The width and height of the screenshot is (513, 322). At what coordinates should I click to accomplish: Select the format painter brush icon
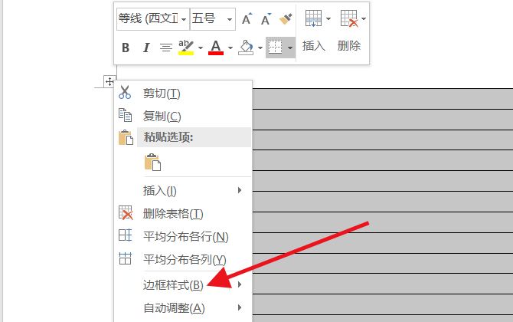click(x=286, y=19)
